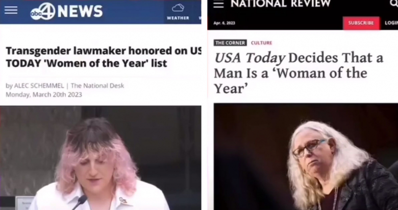Click the red SUBSCRIBE button
This screenshot has height=210, width=398.
coord(361,23)
